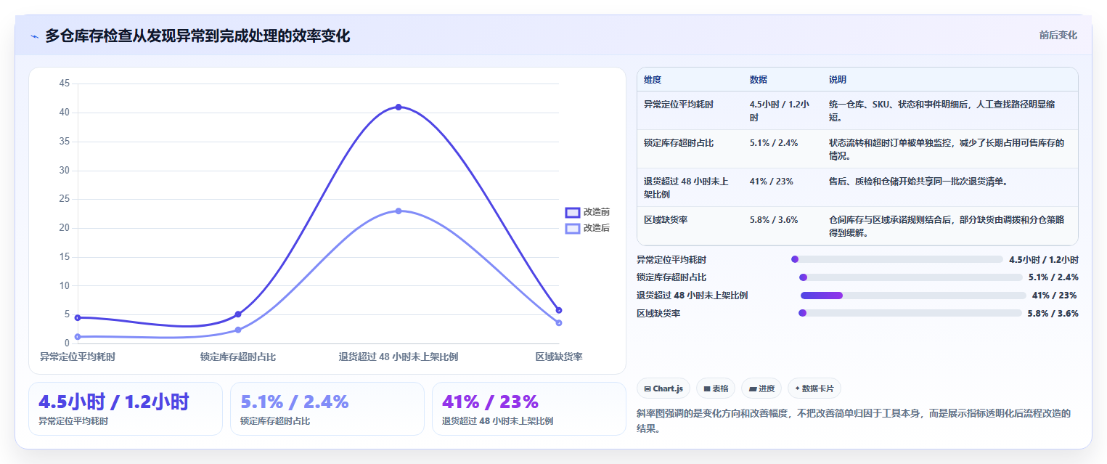This screenshot has height=464, width=1107.
Task: Open the 5.1% / 2.4% data card
Action: (327, 409)
